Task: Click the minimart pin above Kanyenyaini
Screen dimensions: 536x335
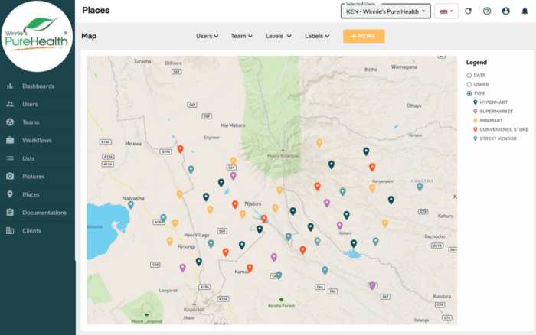Action: coord(372,188)
